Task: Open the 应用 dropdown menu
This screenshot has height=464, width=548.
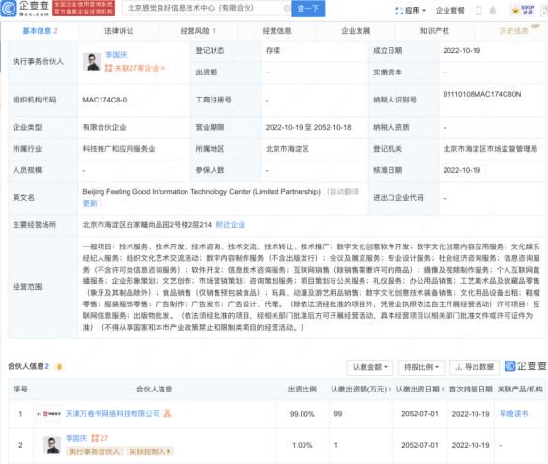Action: (x=411, y=10)
